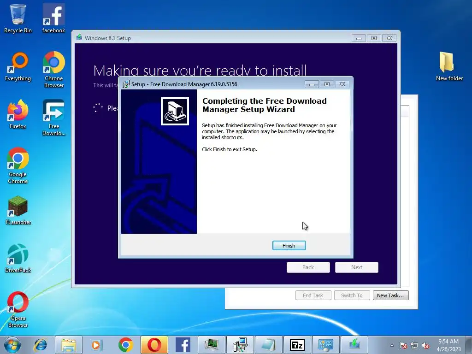Click the Show desktop strip beside the clock
Image resolution: width=472 pixels, height=354 pixels.
pyautogui.click(x=469, y=345)
